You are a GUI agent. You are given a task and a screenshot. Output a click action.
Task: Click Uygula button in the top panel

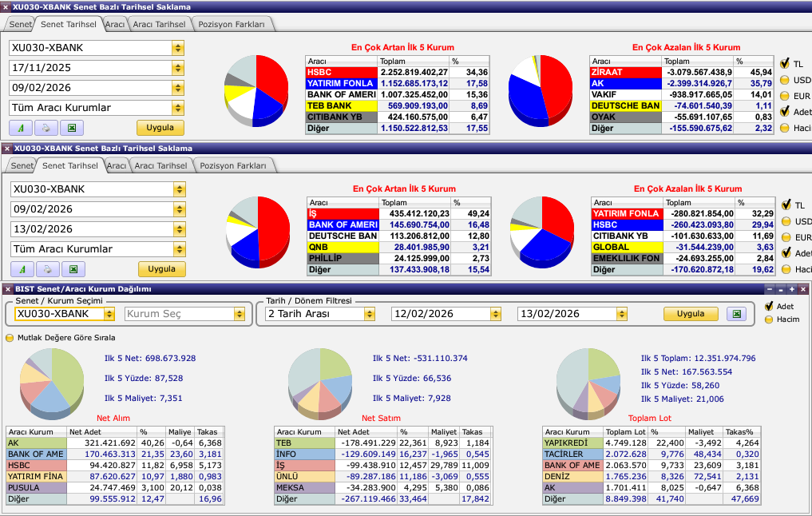pyautogui.click(x=160, y=128)
